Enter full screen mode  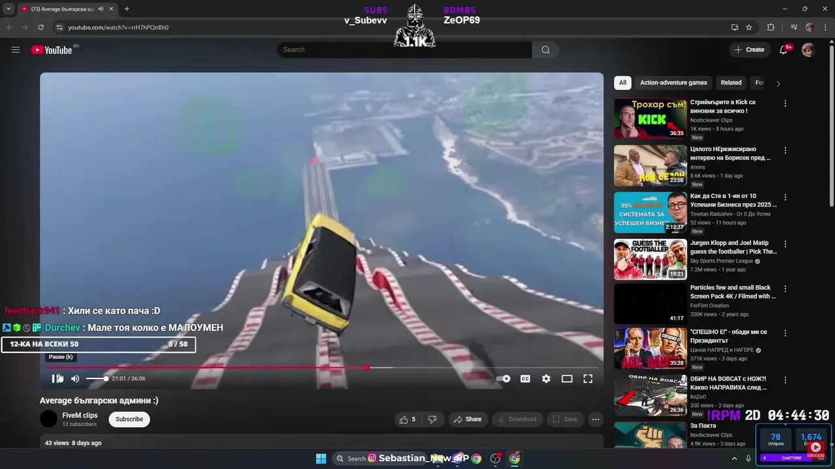[x=588, y=378]
